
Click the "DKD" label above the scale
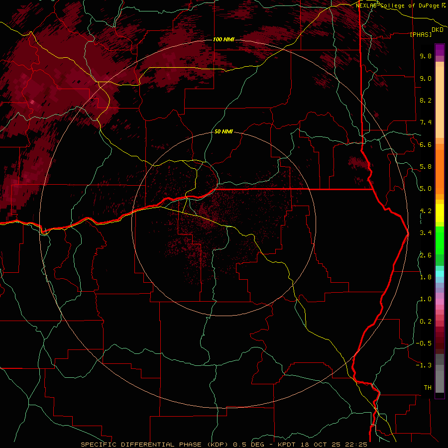coord(438,30)
